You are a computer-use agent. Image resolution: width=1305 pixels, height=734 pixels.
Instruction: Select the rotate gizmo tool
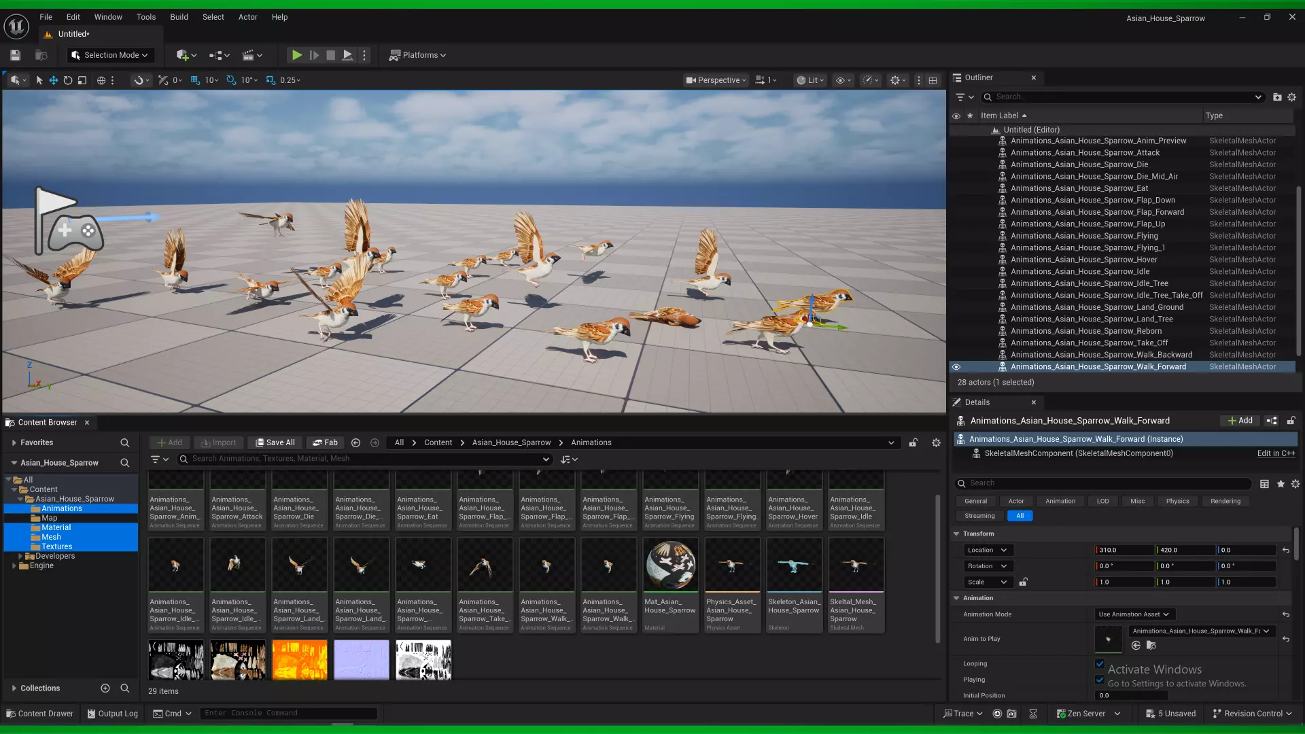[68, 80]
